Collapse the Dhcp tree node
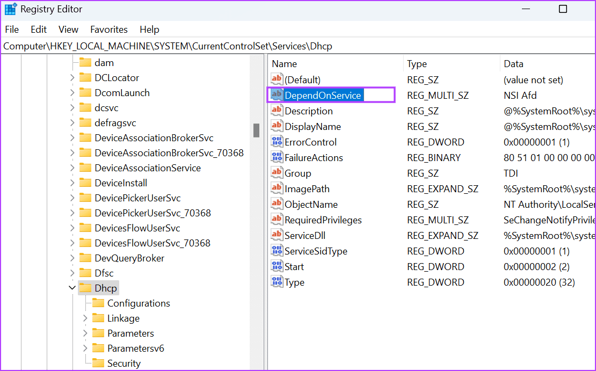 click(x=72, y=288)
